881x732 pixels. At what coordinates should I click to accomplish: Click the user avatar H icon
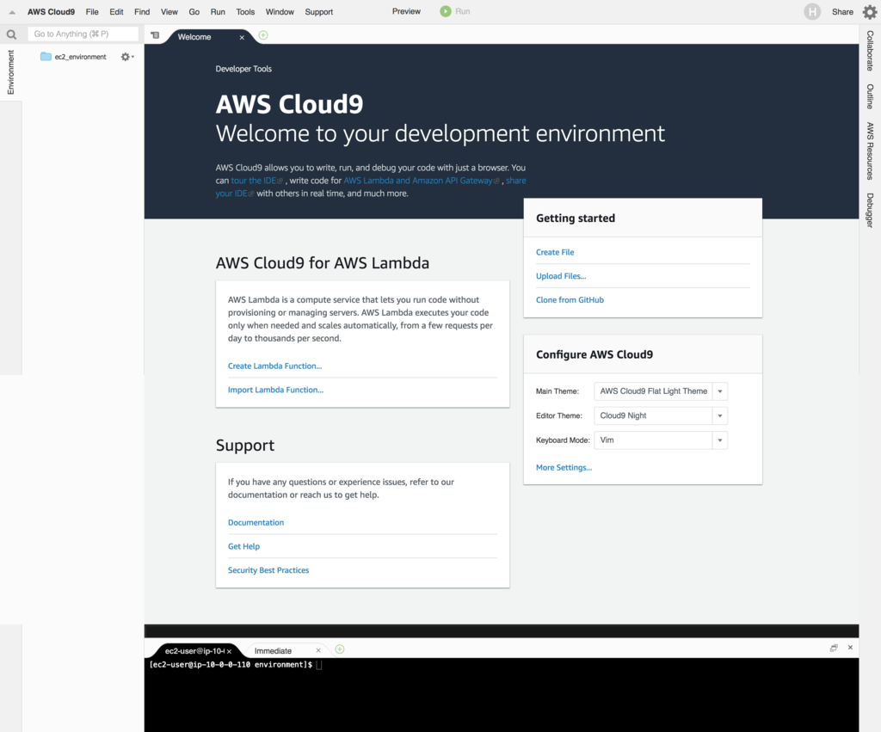(x=812, y=12)
